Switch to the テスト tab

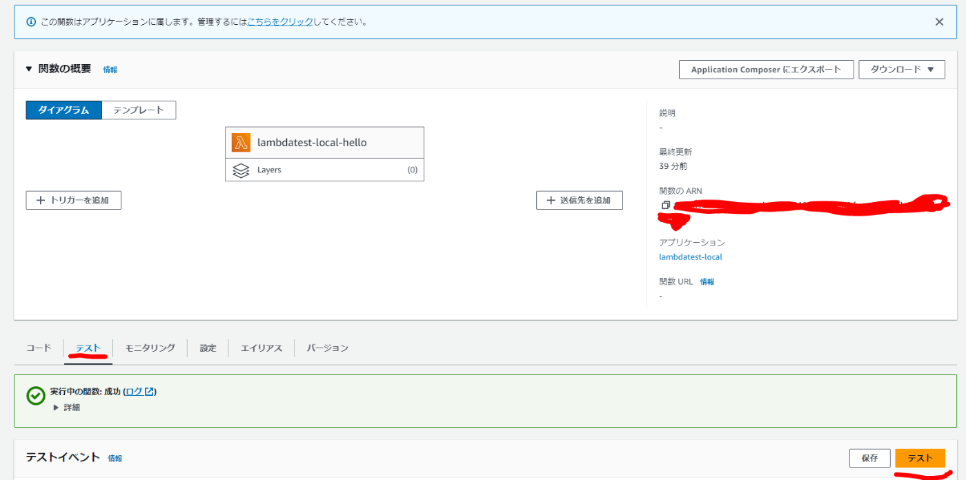[88, 348]
